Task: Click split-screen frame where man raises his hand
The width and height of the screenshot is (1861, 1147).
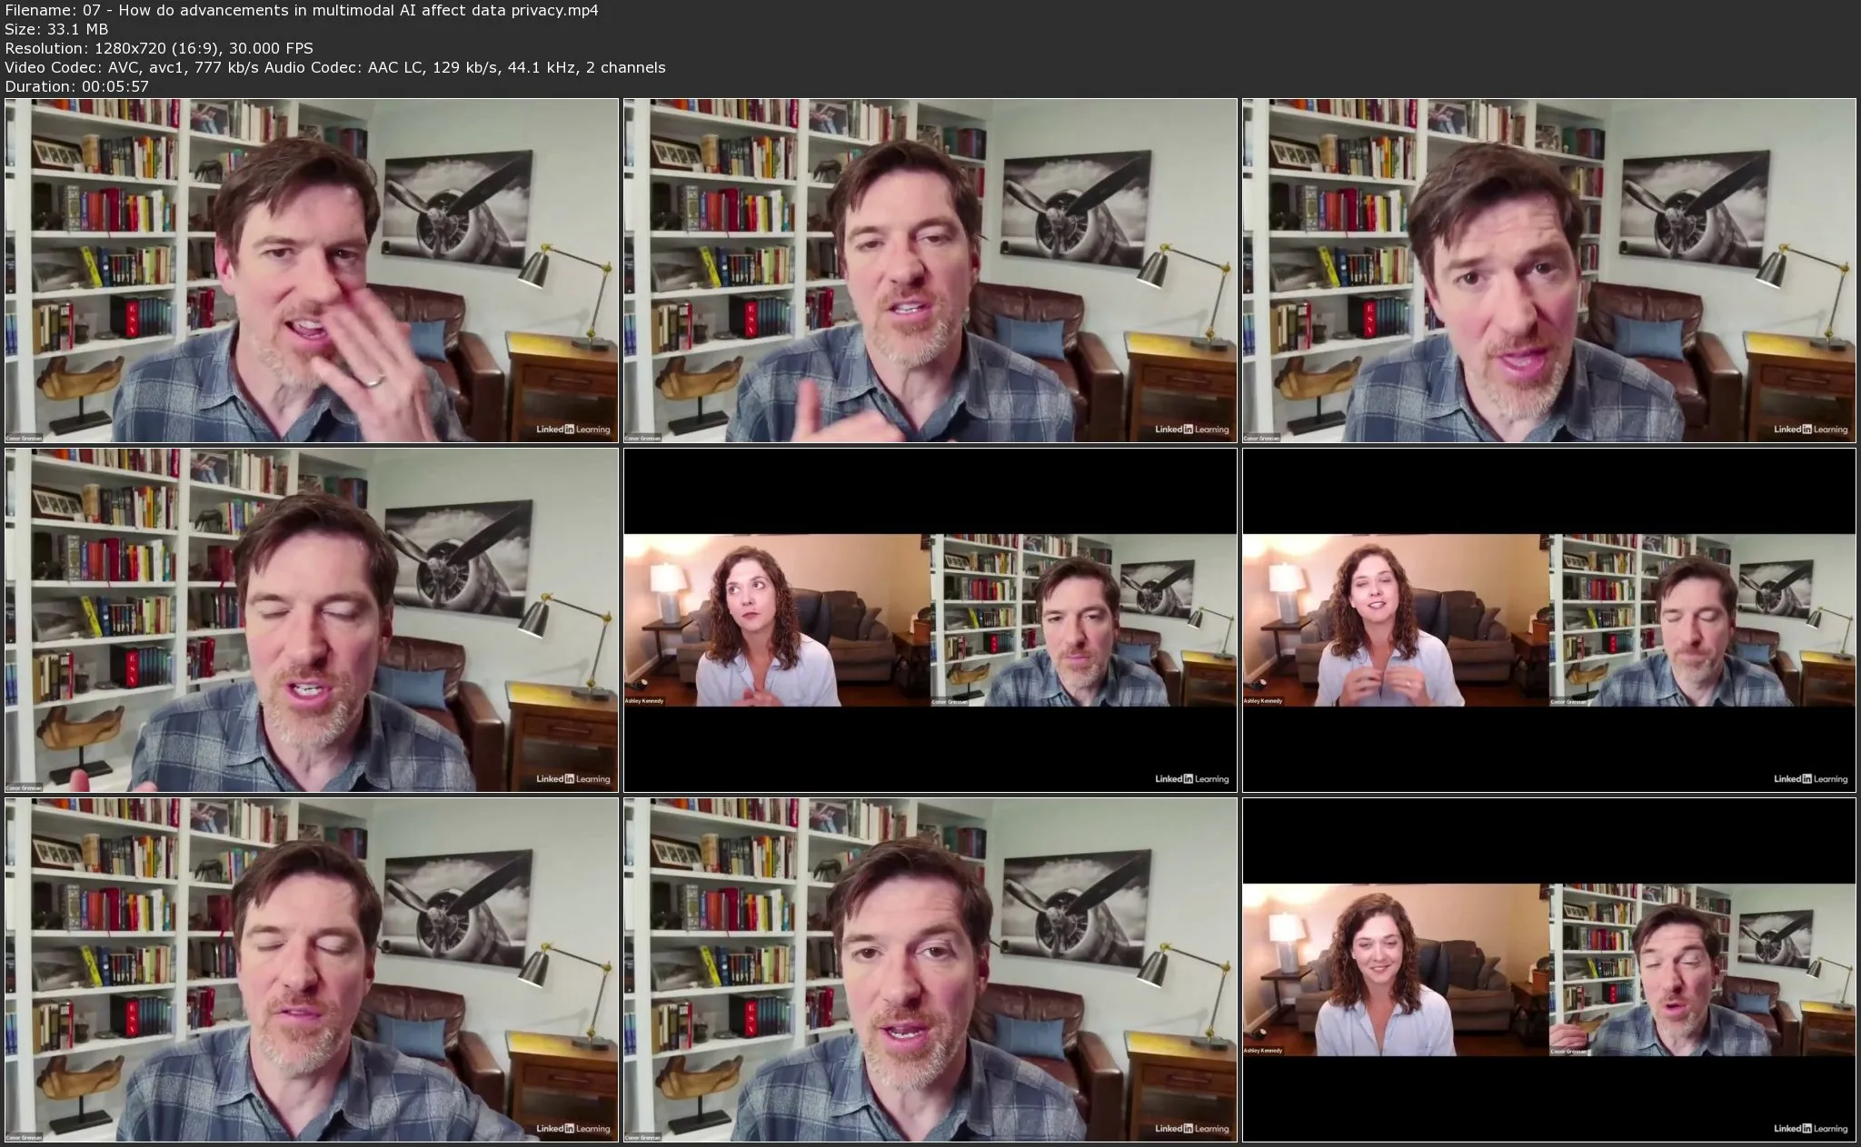Action: [1548, 969]
